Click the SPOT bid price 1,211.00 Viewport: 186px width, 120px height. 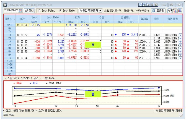(x=71, y=25)
